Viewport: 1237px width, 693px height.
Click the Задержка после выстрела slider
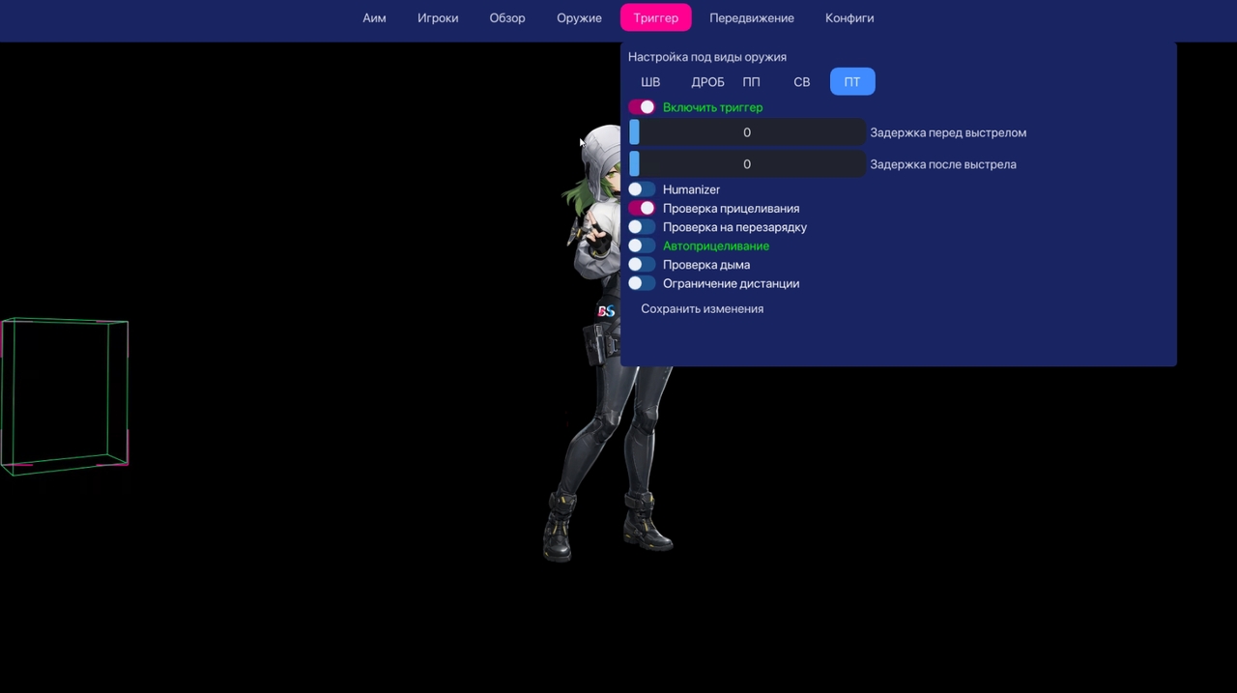tap(747, 164)
